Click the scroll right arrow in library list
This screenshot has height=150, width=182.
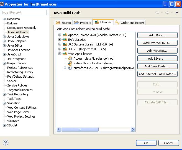[x=133, y=129]
